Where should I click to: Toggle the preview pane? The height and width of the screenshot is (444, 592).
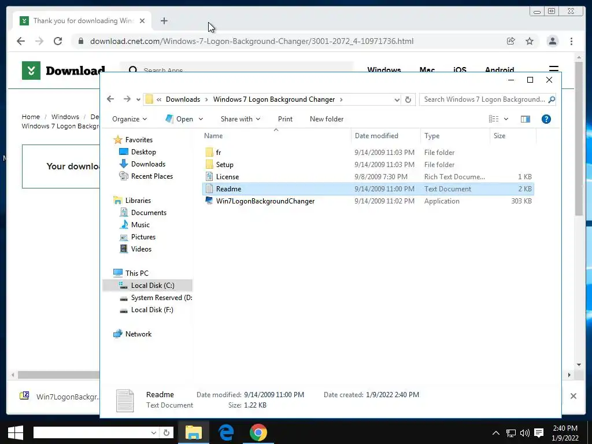pyautogui.click(x=525, y=119)
